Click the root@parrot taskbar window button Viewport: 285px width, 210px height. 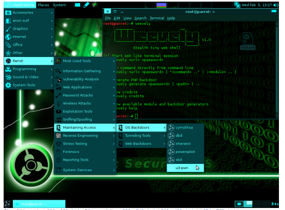(x=39, y=204)
